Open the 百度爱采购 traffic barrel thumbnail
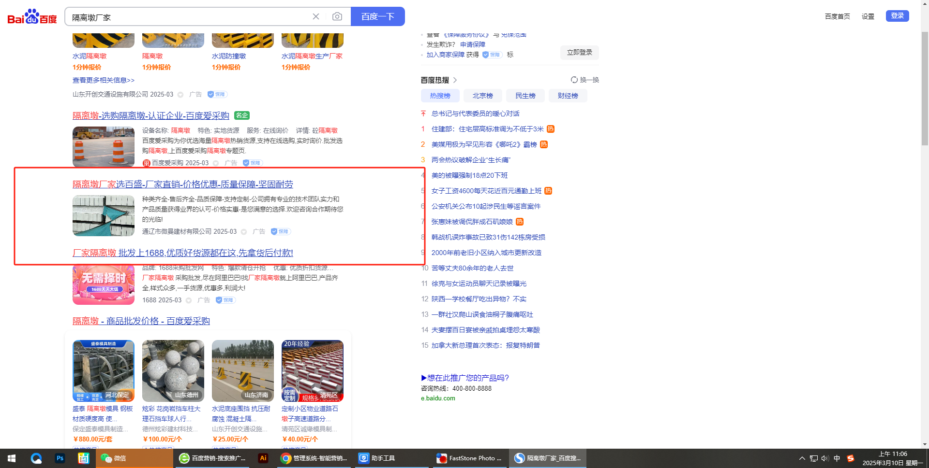 (x=104, y=147)
